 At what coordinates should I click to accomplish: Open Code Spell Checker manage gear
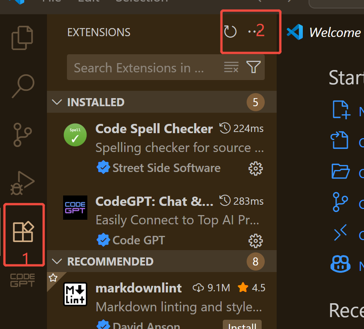point(255,168)
